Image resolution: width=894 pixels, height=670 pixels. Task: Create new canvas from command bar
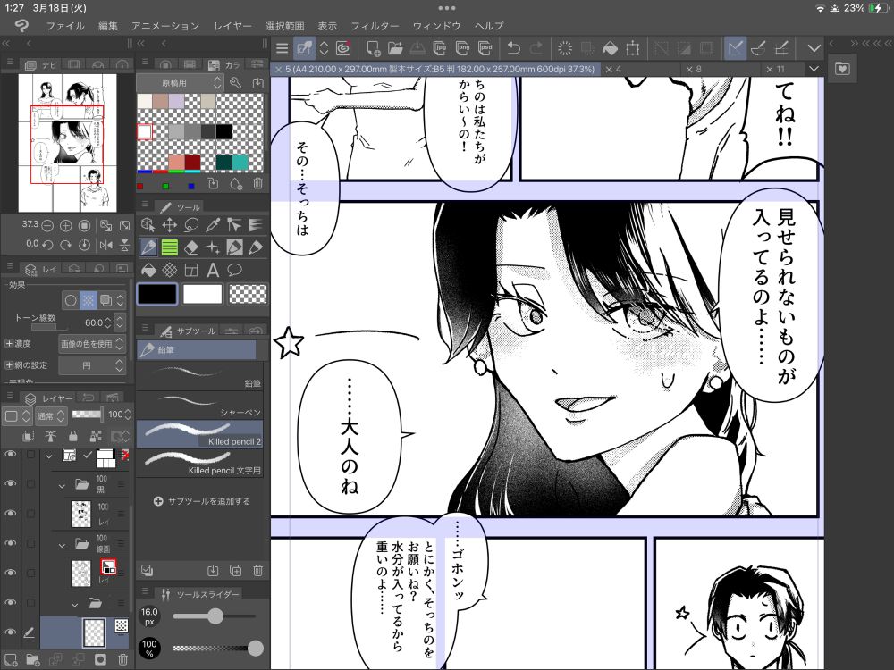coord(373,48)
